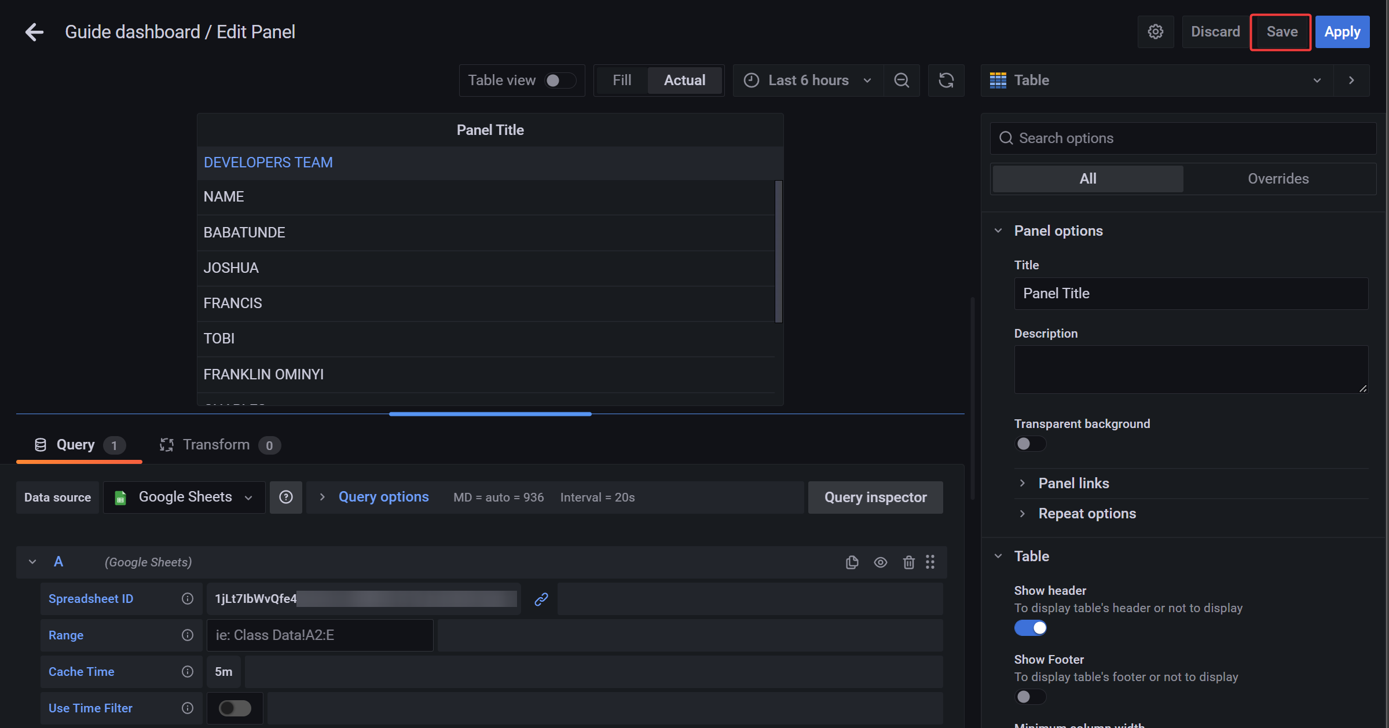Screen dimensions: 1389x728
Task: Click the Range input field
Action: (x=320, y=635)
